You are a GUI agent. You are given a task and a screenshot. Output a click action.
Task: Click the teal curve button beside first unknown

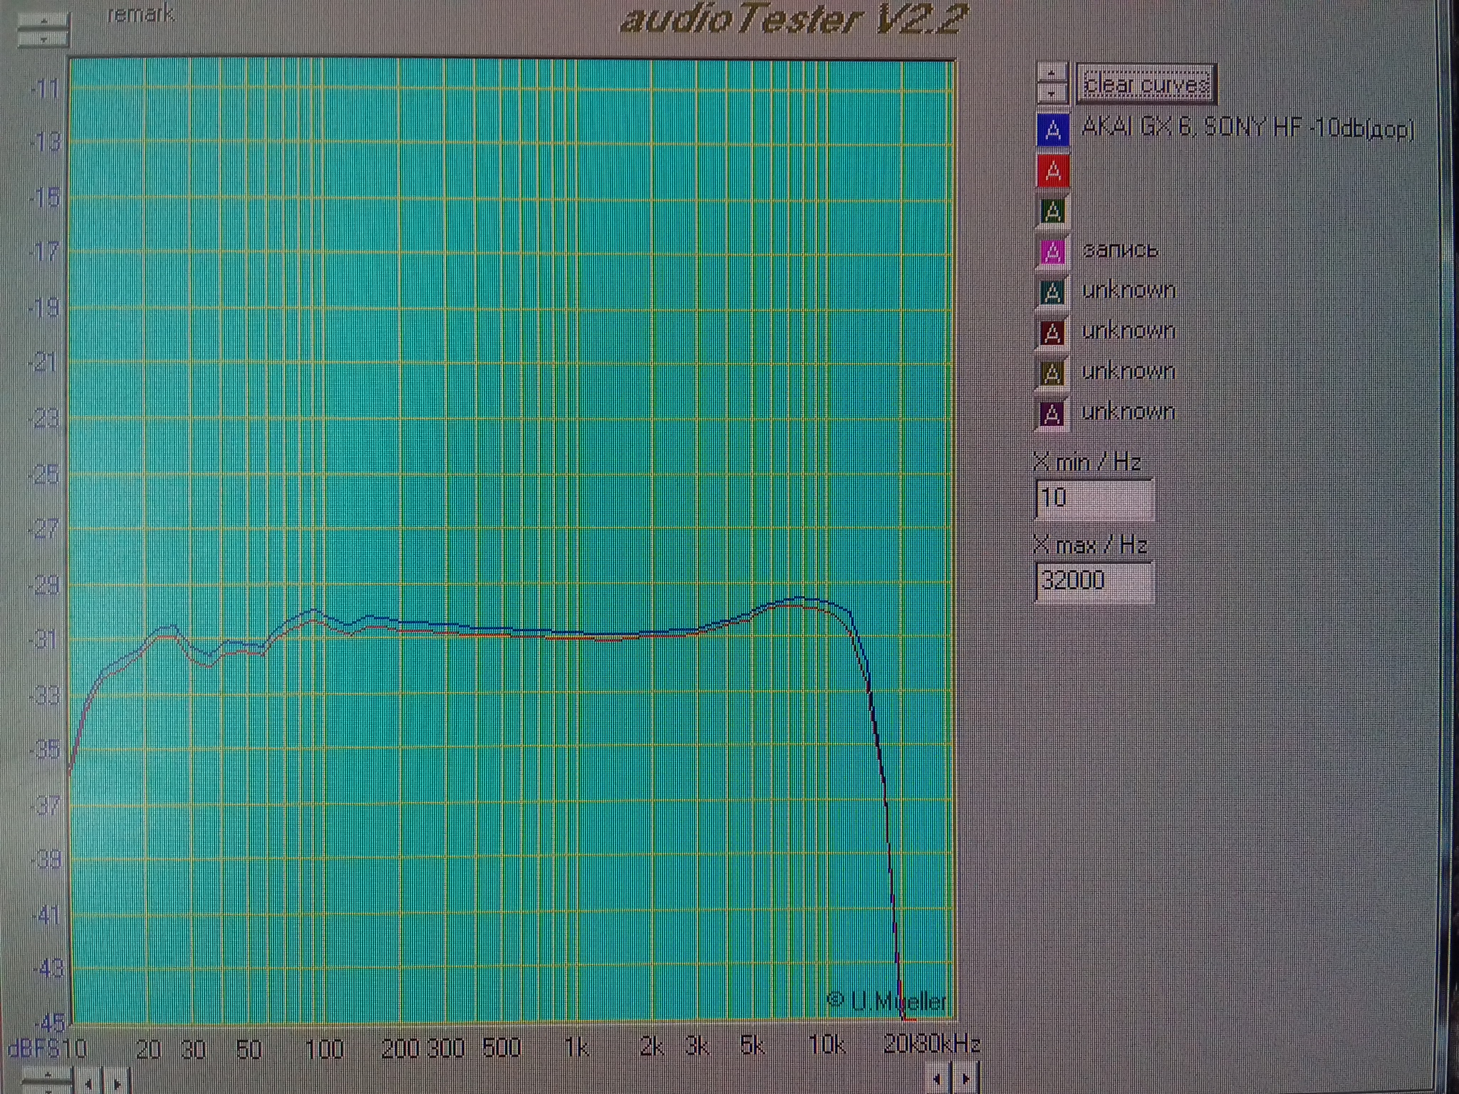[x=1052, y=292]
